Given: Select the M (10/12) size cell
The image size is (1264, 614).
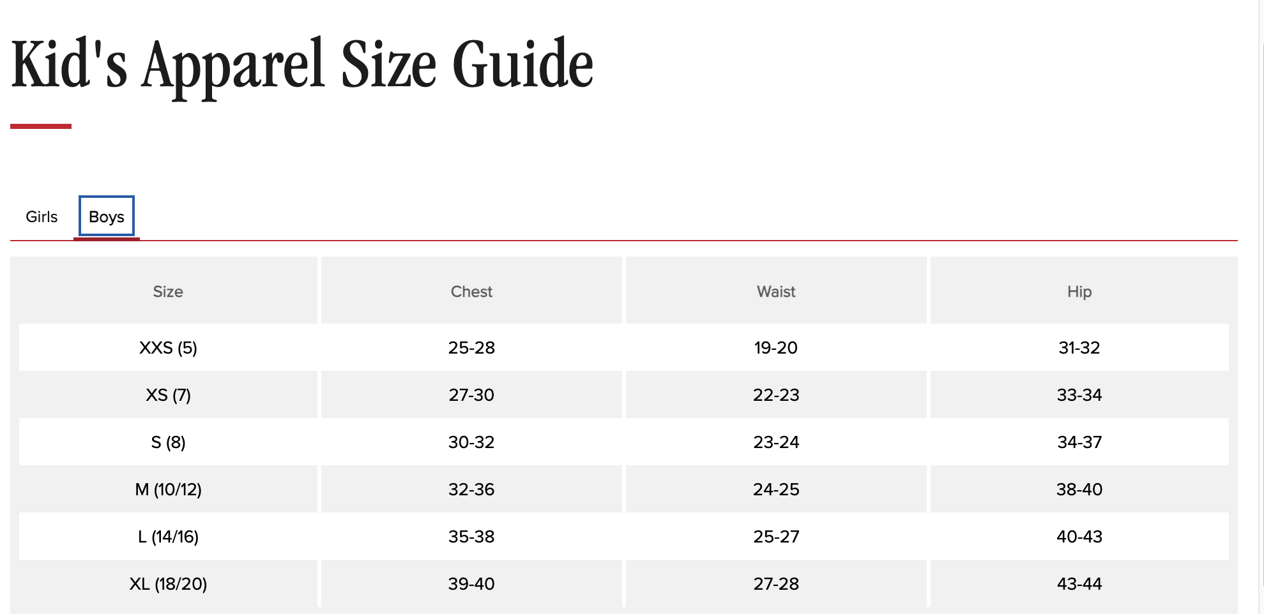Looking at the screenshot, I should (168, 490).
